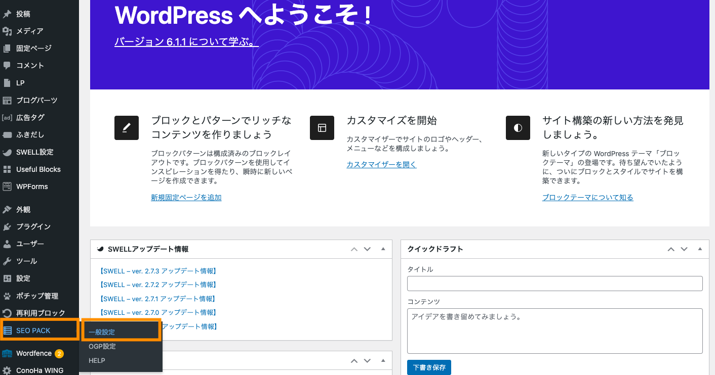
Task: Open the 再利用ブロック menu label
Action: (x=41, y=313)
